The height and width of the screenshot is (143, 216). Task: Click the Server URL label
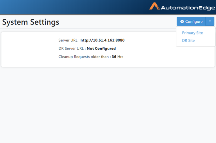click(x=68, y=40)
